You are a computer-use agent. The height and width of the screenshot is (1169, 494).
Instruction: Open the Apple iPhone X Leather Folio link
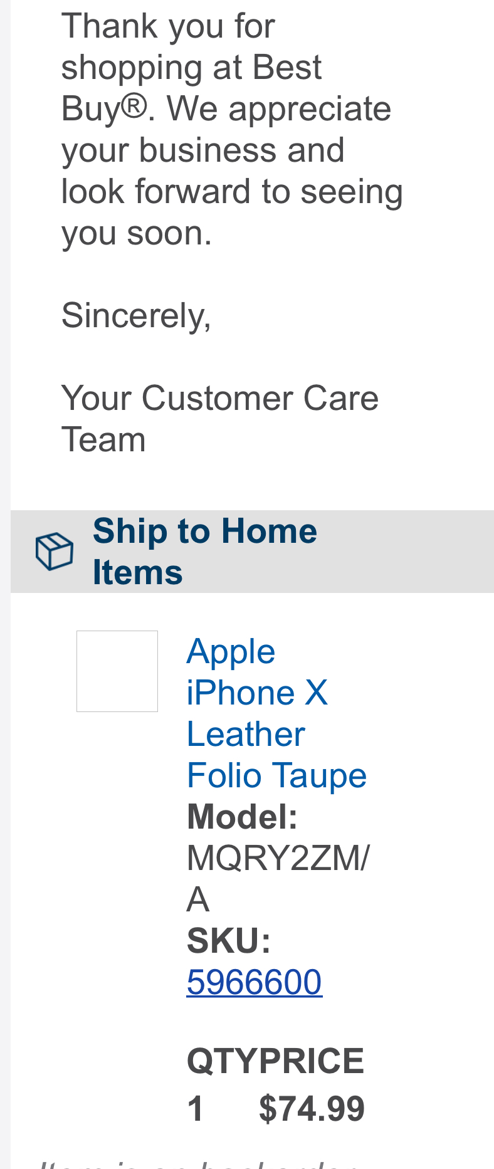pyautogui.click(x=276, y=713)
